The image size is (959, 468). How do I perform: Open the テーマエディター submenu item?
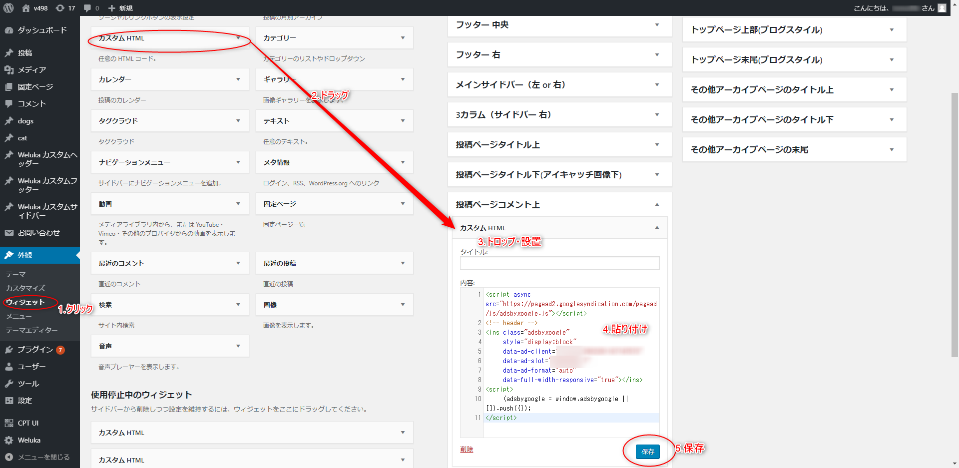[31, 330]
